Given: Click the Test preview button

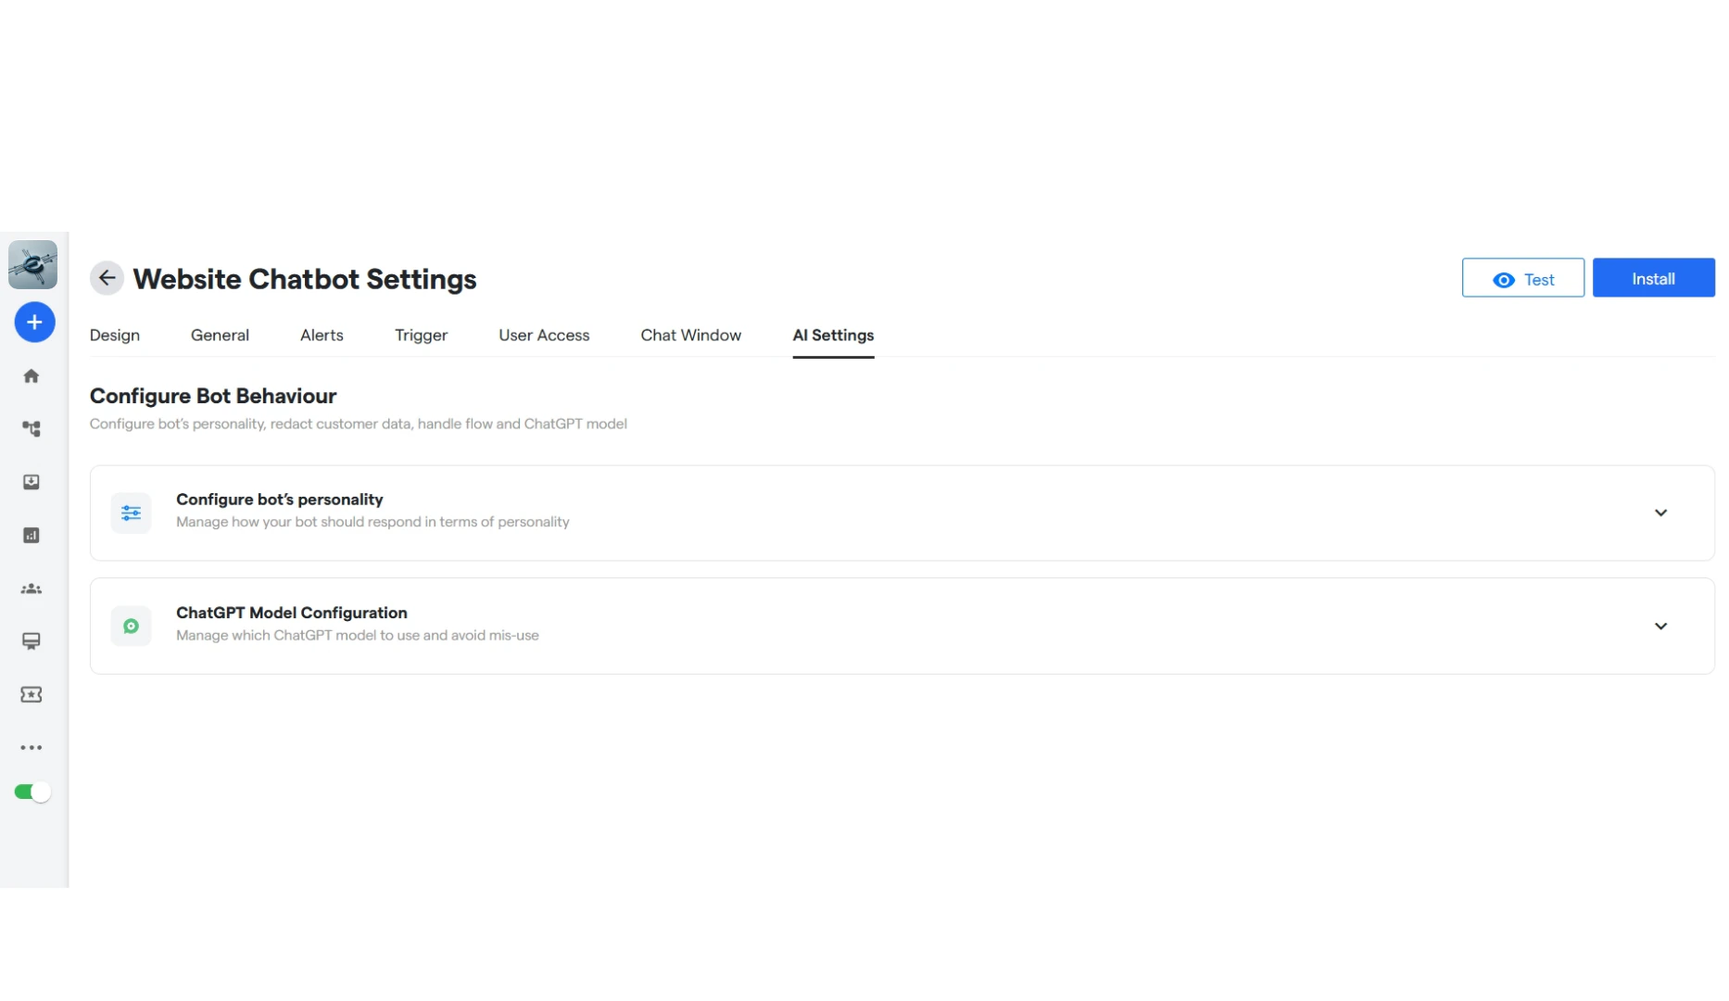Looking at the screenshot, I should pos(1522,278).
